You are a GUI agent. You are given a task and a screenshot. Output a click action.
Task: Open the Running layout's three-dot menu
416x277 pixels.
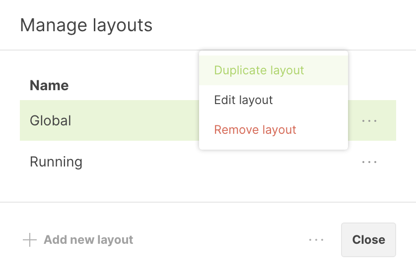pyautogui.click(x=369, y=162)
